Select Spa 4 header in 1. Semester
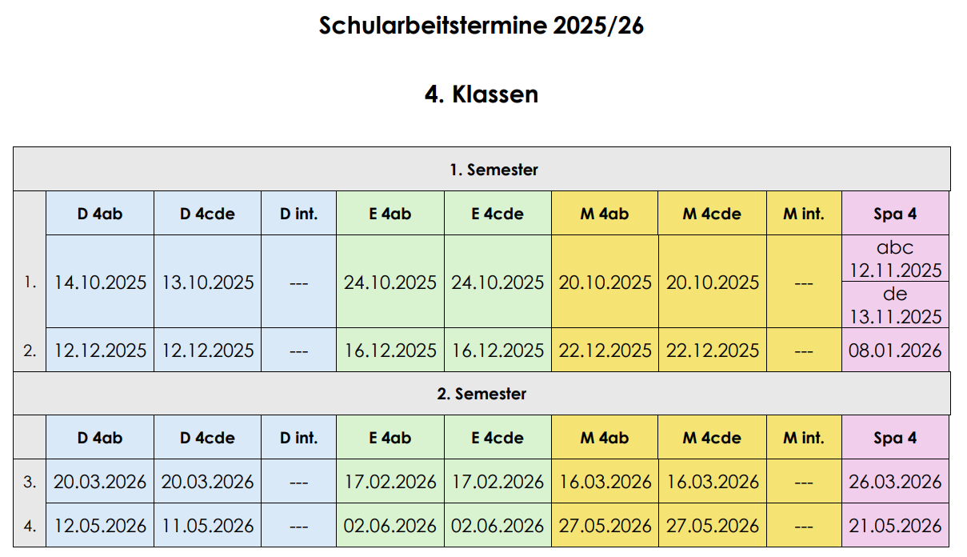The image size is (967, 557). pos(895,214)
